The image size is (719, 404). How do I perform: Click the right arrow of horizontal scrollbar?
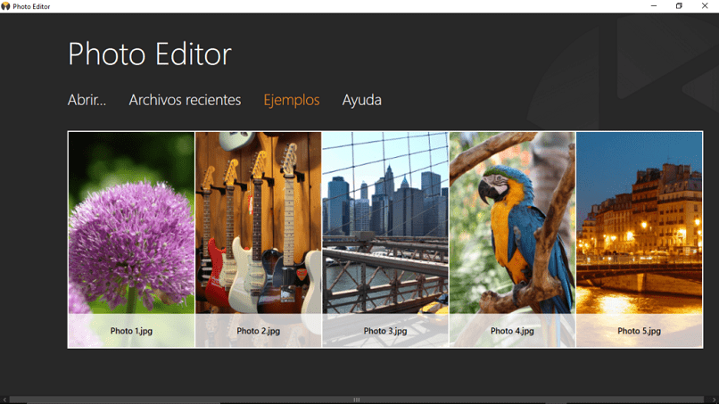714,400
